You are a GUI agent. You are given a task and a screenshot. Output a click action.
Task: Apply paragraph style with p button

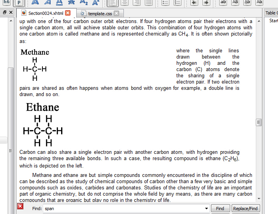[x=19, y=2]
